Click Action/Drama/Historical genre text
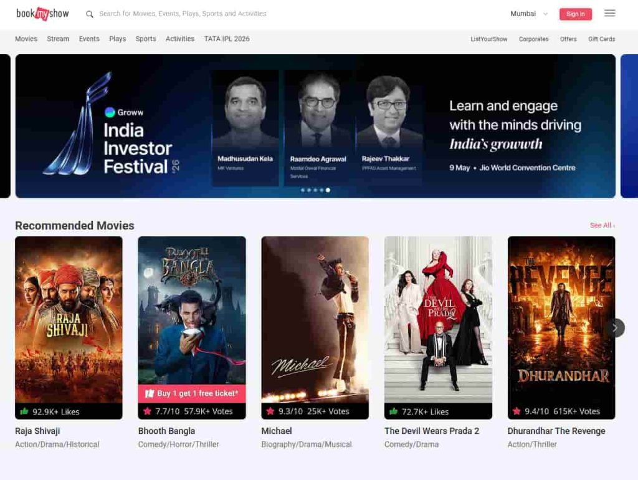638x480 pixels. click(x=57, y=444)
